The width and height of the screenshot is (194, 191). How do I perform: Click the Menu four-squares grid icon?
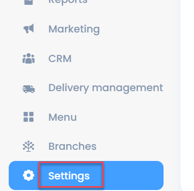tap(29, 117)
